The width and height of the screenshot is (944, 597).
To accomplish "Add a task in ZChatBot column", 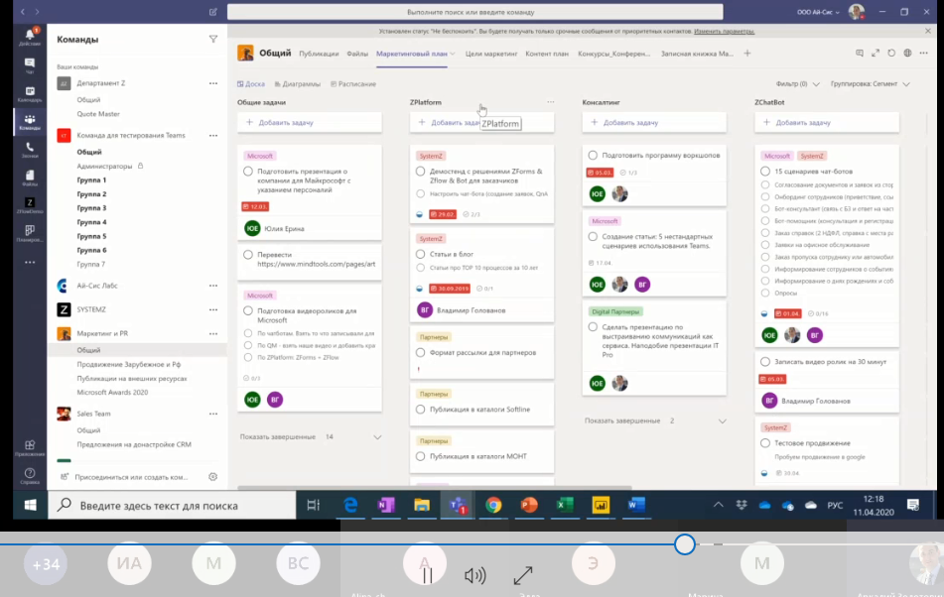I will pyautogui.click(x=827, y=123).
